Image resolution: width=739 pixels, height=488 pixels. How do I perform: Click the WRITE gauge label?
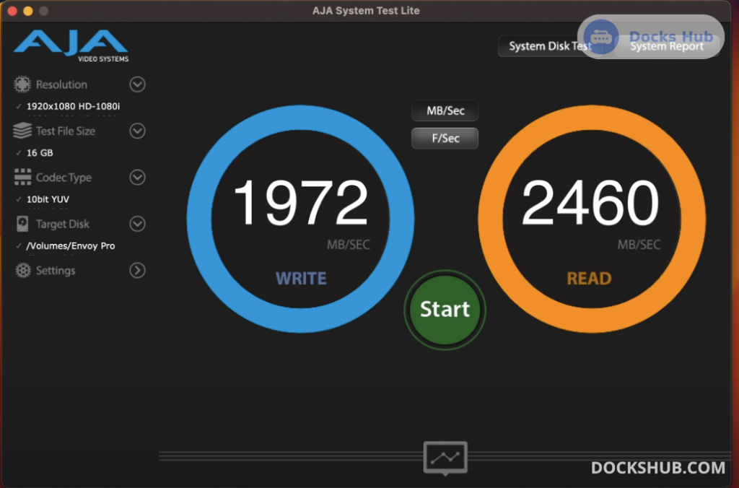(x=301, y=278)
